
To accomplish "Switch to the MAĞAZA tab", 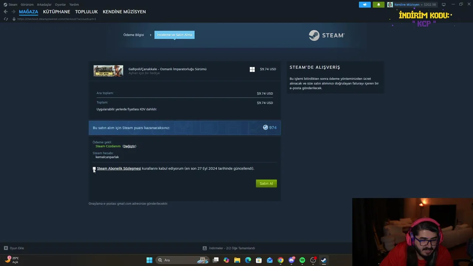I will (x=28, y=12).
